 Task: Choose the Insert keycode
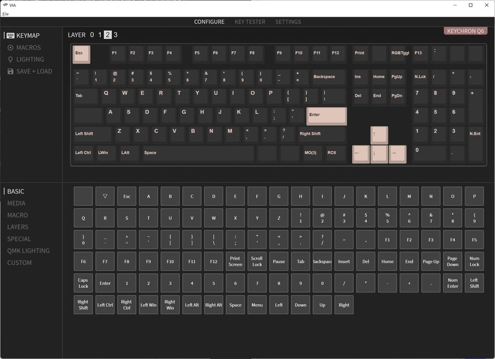tap(344, 261)
